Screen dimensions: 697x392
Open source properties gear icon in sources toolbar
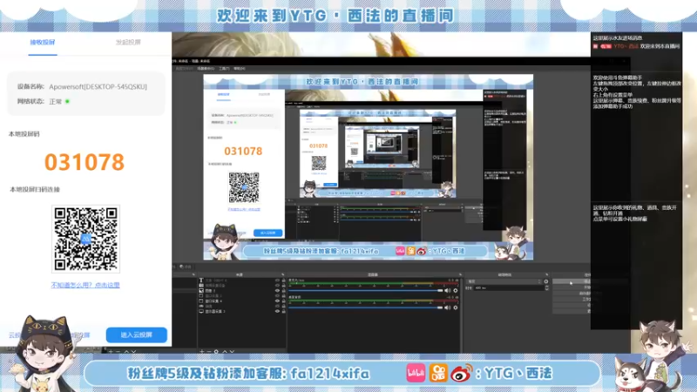pos(216,352)
